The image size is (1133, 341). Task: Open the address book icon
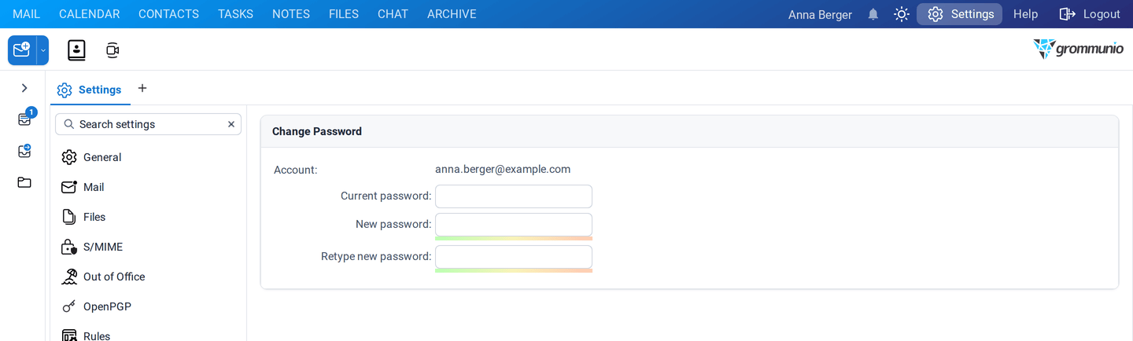point(76,50)
